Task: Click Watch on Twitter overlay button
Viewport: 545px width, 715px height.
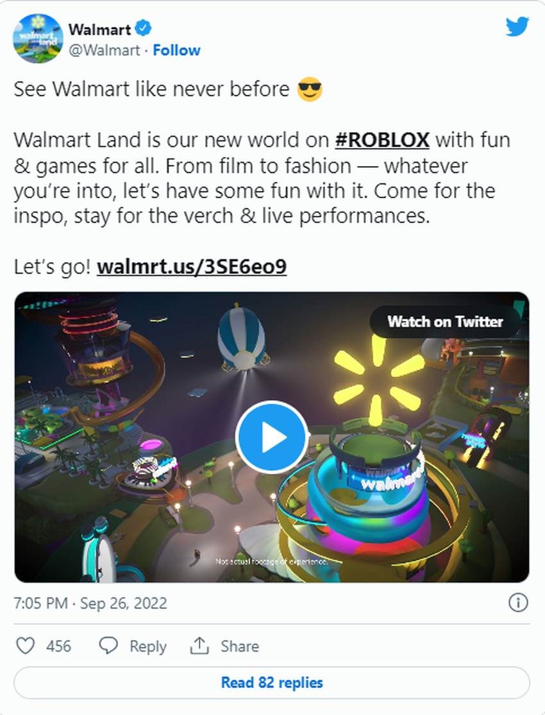Action: tap(445, 321)
